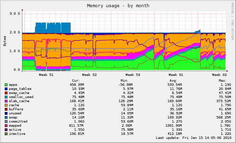Click the Week 01 x-axis label
236x143 pixels.
click(x=176, y=75)
